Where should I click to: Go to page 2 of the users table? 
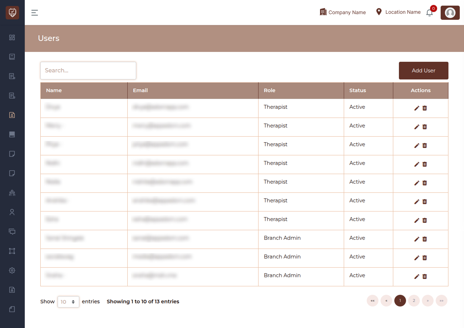pos(414,301)
